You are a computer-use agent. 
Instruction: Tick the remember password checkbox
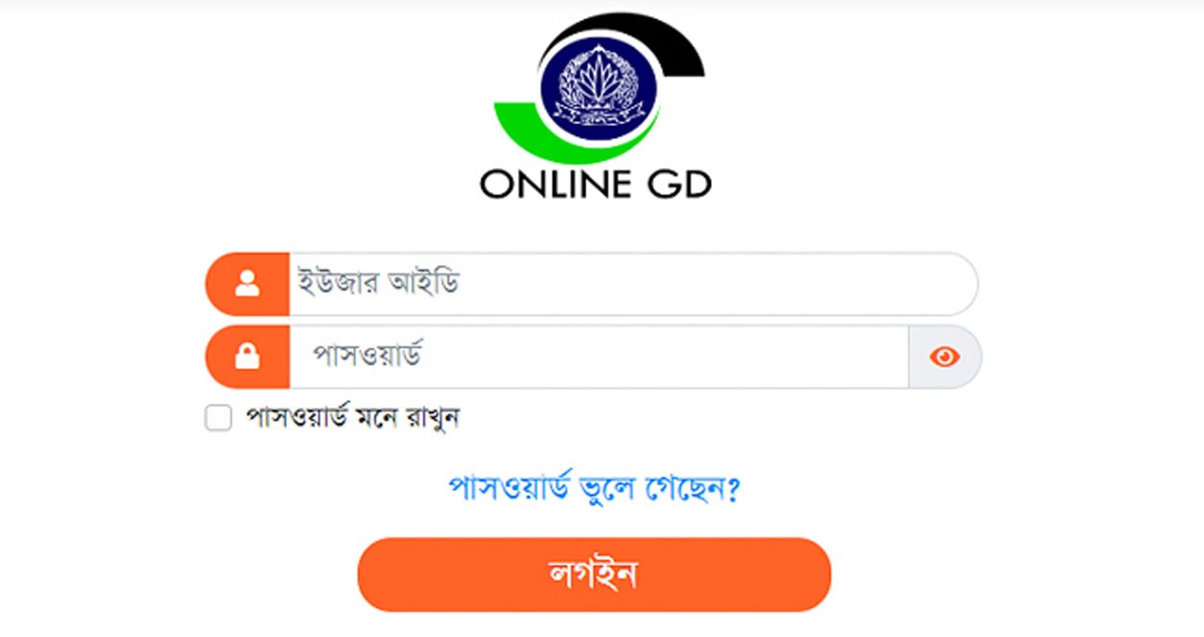(219, 418)
